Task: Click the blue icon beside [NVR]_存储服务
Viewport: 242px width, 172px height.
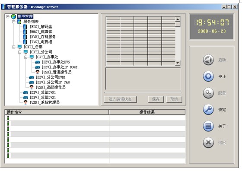Action: pos(25,37)
